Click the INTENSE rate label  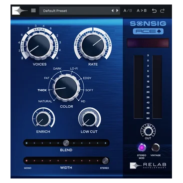point(108,40)
